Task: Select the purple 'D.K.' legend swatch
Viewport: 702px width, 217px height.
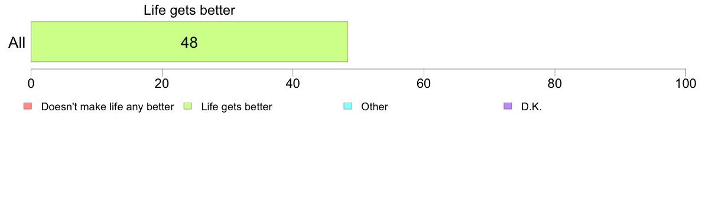Action: [x=508, y=106]
